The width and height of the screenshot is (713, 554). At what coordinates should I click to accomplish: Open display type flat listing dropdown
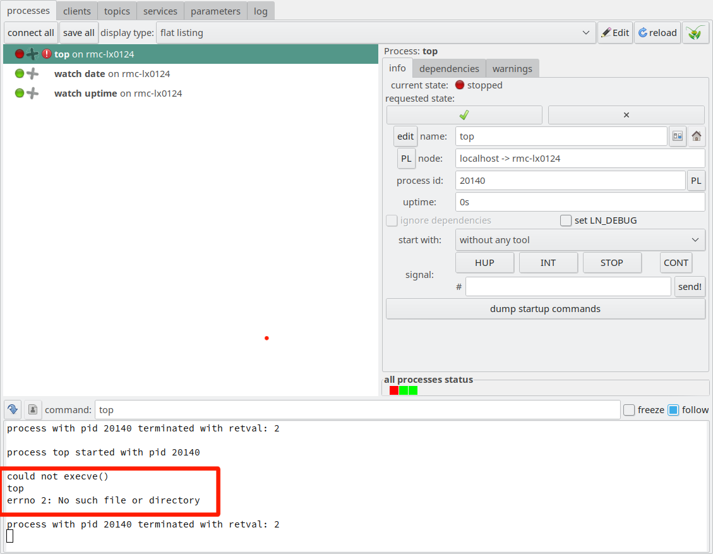(376, 33)
